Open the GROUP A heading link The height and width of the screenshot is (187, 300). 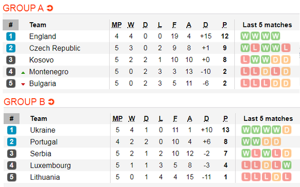coord(23,8)
